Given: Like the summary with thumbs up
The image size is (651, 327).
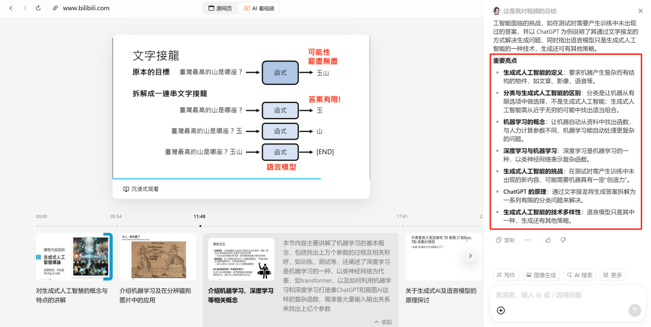Looking at the screenshot, I should click(x=548, y=240).
